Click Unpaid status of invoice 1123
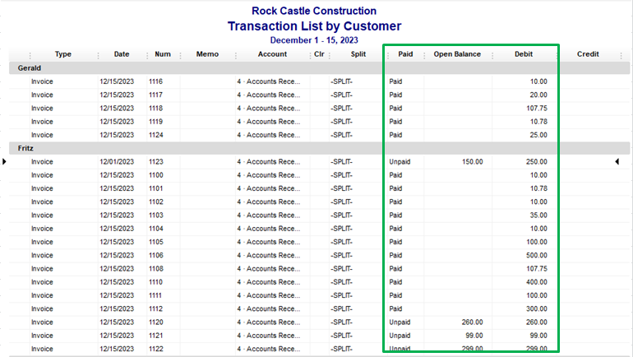The height and width of the screenshot is (357, 633). point(400,161)
